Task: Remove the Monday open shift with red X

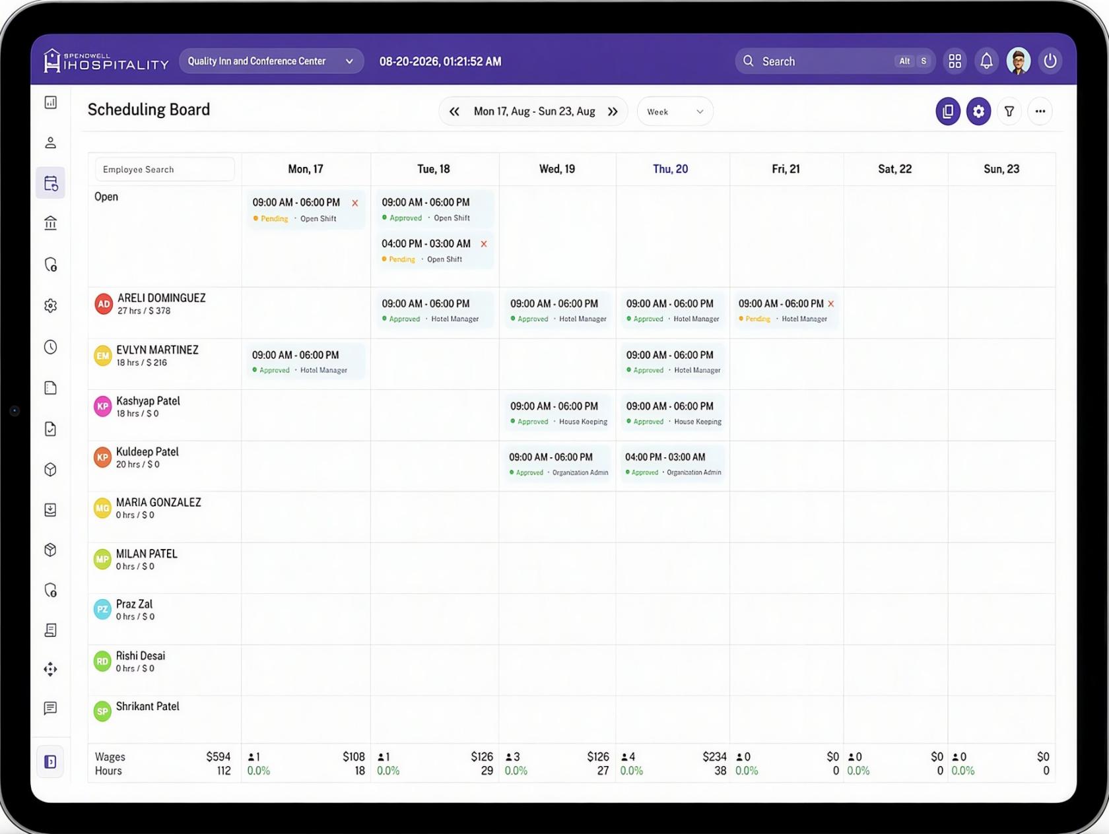Action: 355,203
